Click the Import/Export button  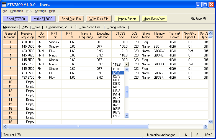[x=127, y=19]
